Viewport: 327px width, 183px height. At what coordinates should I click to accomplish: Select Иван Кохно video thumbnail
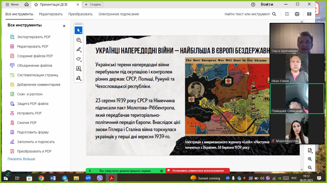[x=297, y=68]
